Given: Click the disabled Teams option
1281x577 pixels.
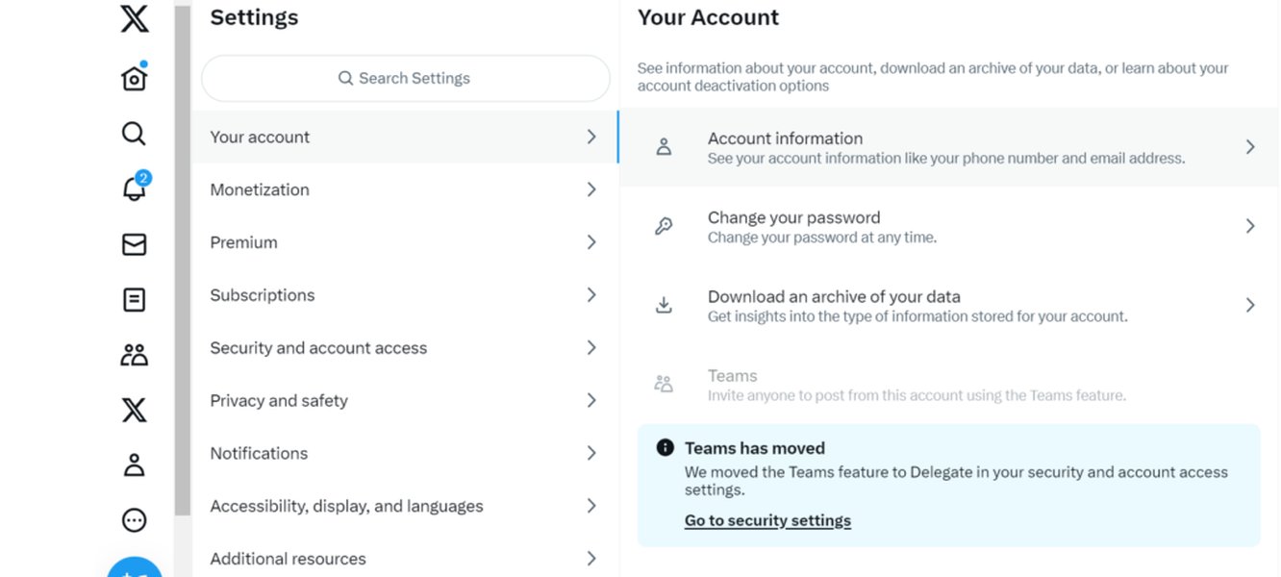Looking at the screenshot, I should (x=949, y=384).
